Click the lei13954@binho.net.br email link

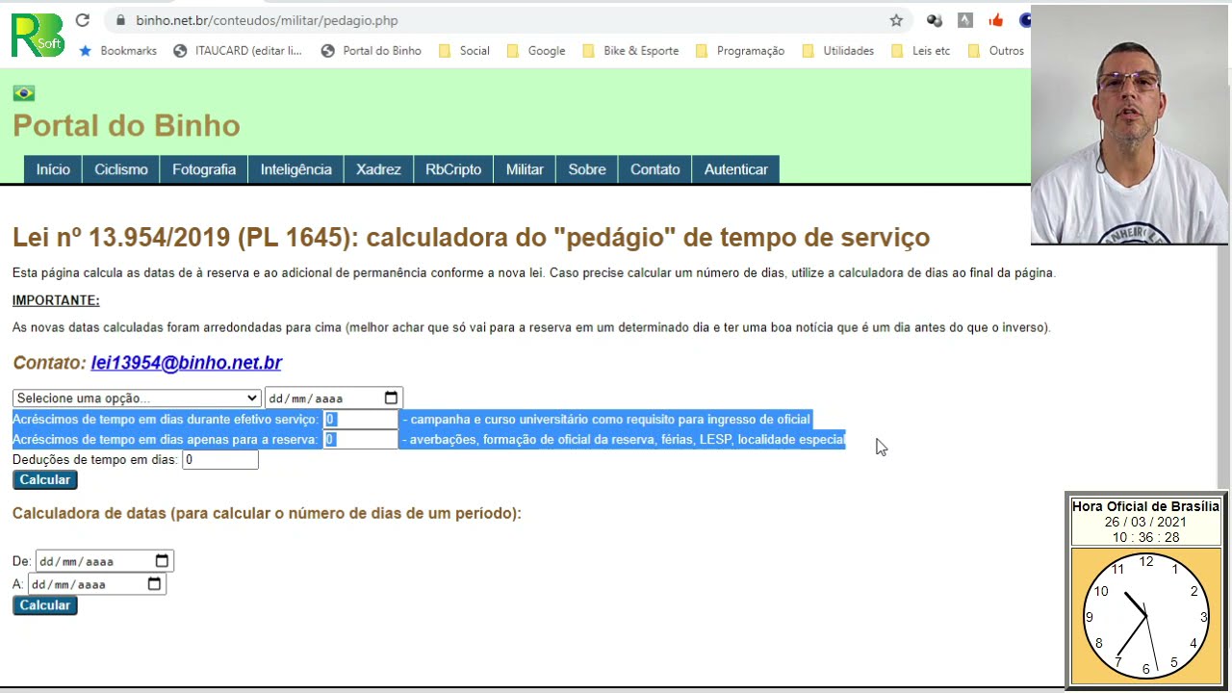coord(187,363)
